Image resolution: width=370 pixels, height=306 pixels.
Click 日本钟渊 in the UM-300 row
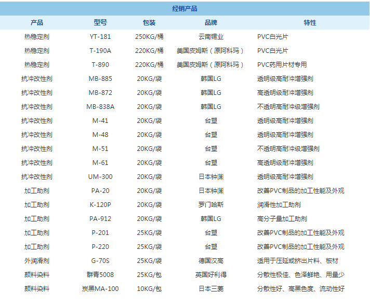click(211, 177)
